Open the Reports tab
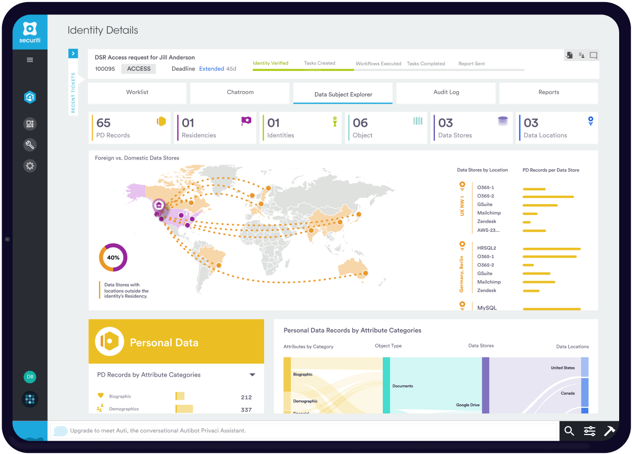This screenshot has height=454, width=632. (549, 93)
